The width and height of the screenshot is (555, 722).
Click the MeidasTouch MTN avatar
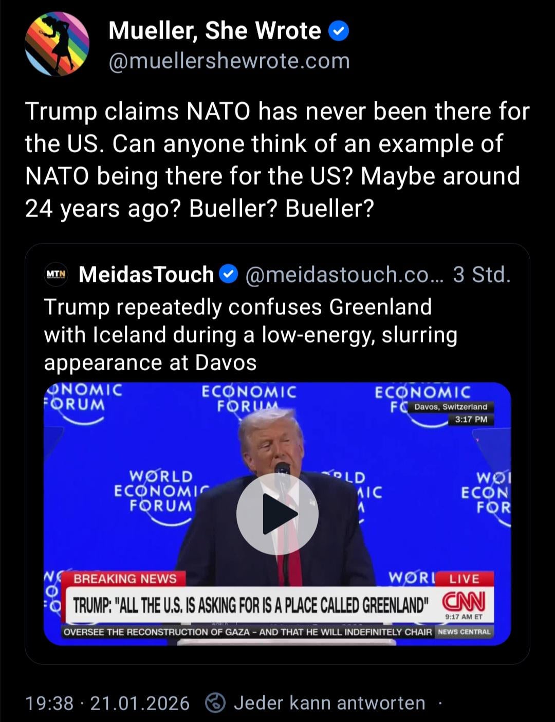(56, 274)
